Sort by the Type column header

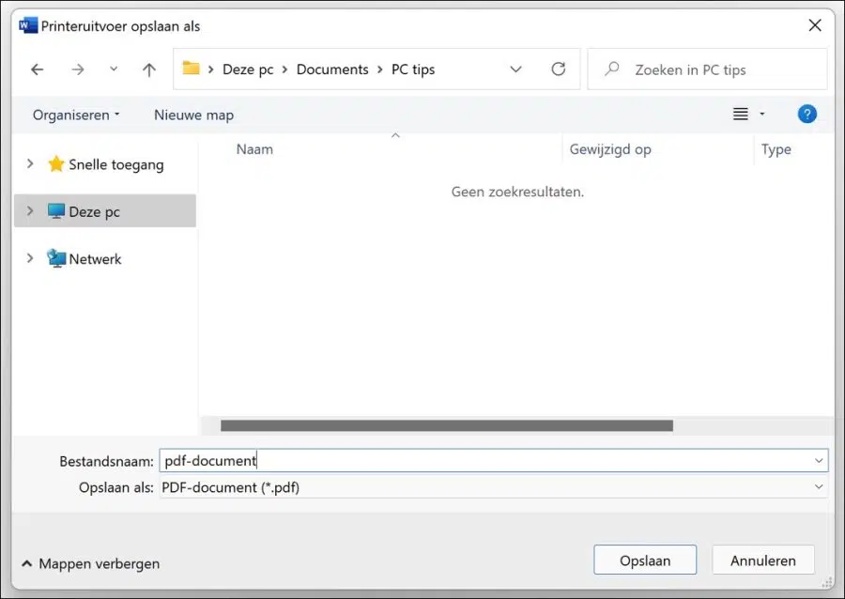point(776,149)
